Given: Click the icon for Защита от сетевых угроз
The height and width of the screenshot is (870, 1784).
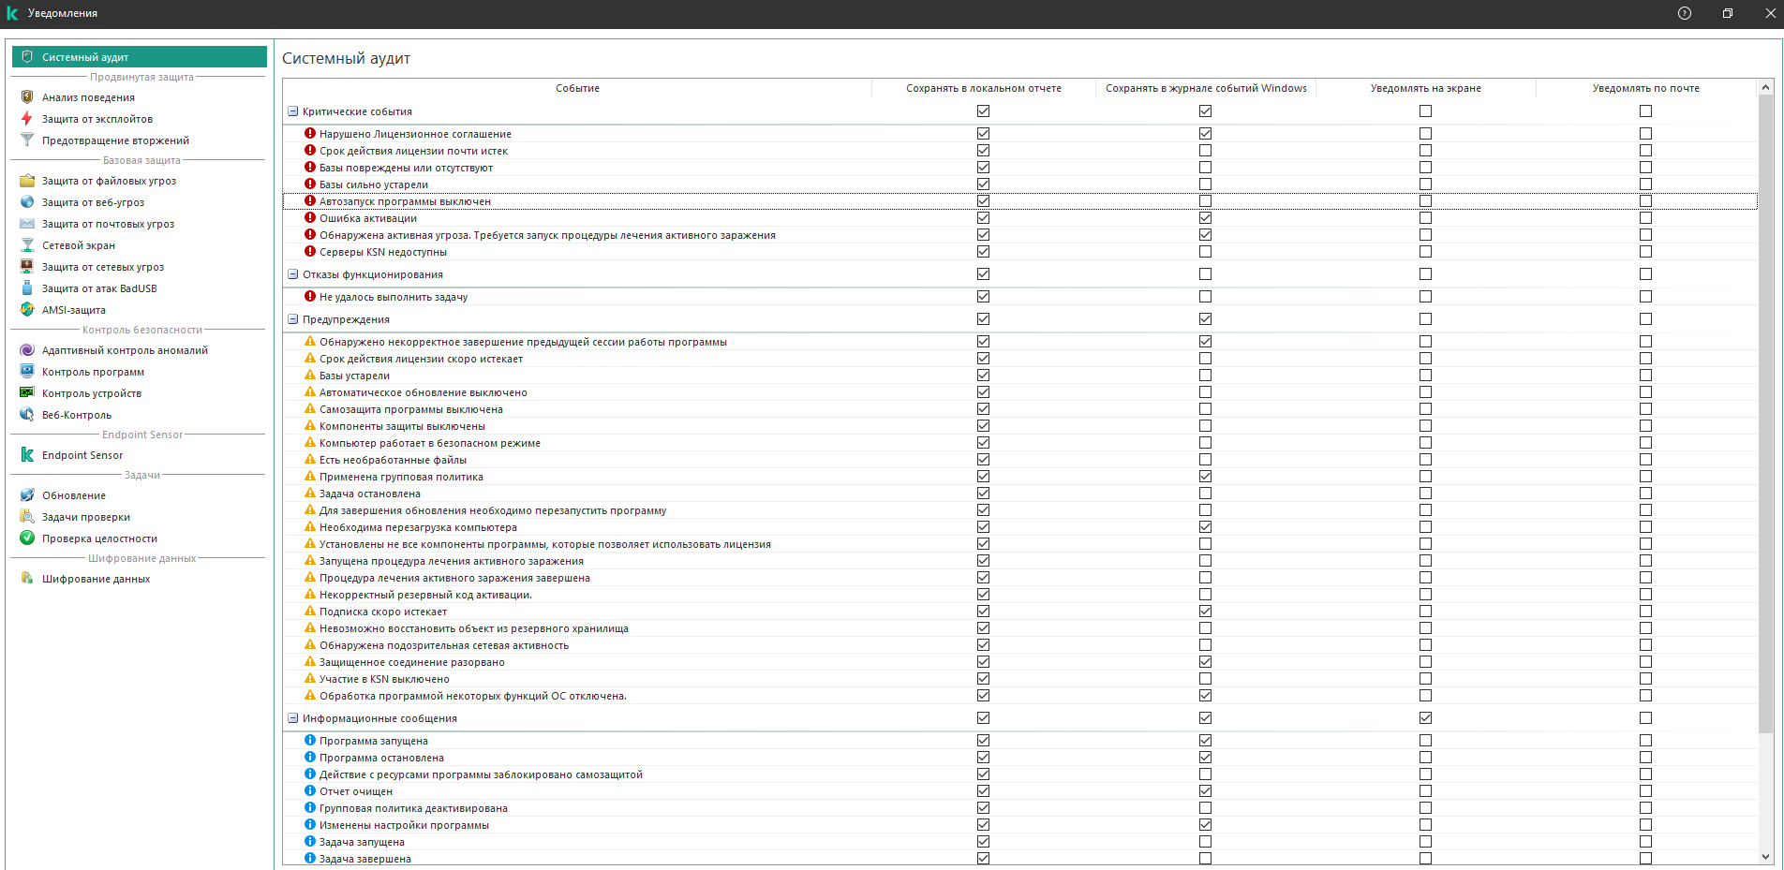Looking at the screenshot, I should tap(27, 267).
